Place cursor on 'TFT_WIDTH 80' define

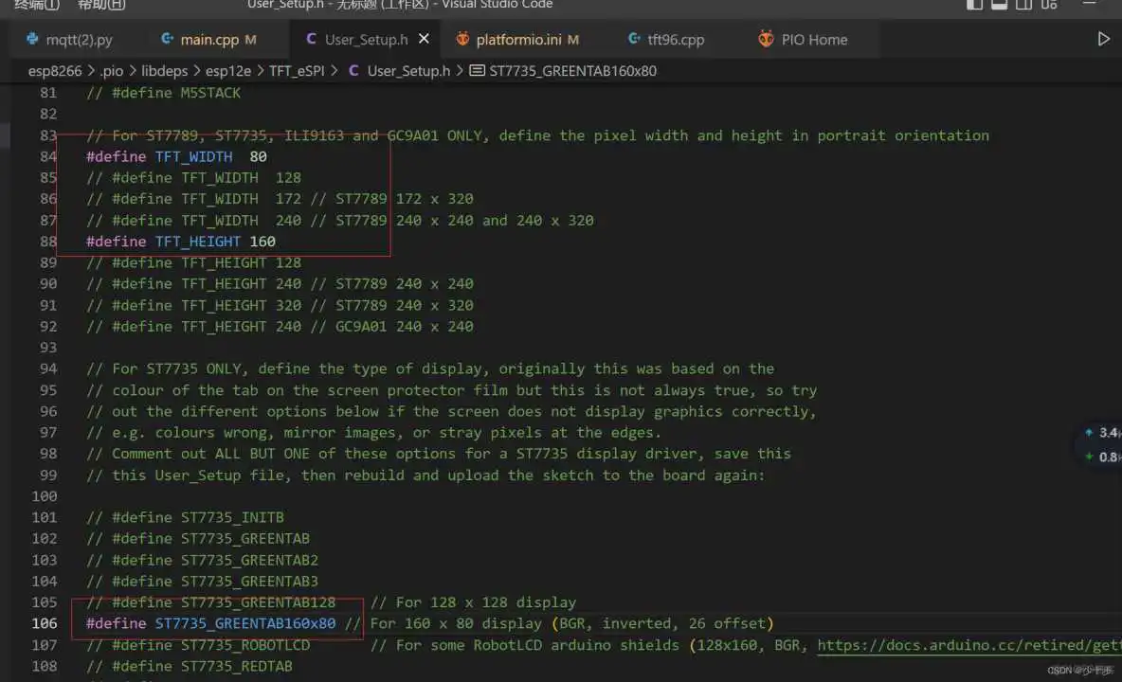click(x=177, y=156)
